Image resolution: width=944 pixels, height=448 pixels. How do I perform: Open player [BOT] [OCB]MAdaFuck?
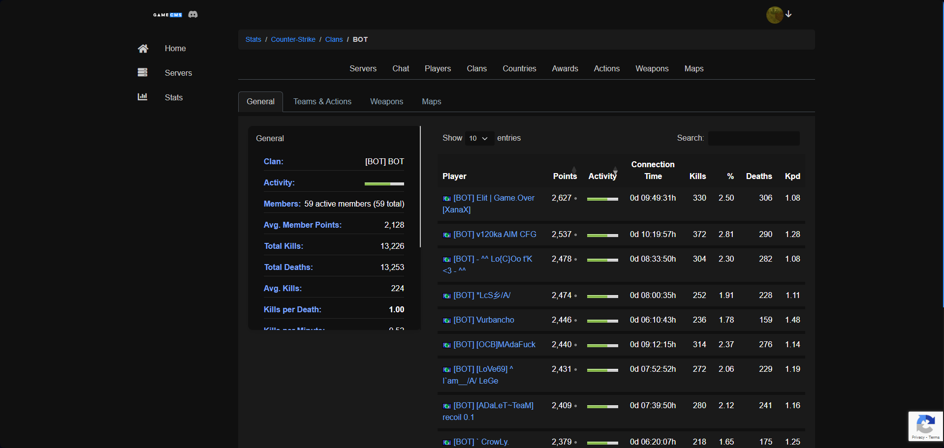tap(494, 345)
